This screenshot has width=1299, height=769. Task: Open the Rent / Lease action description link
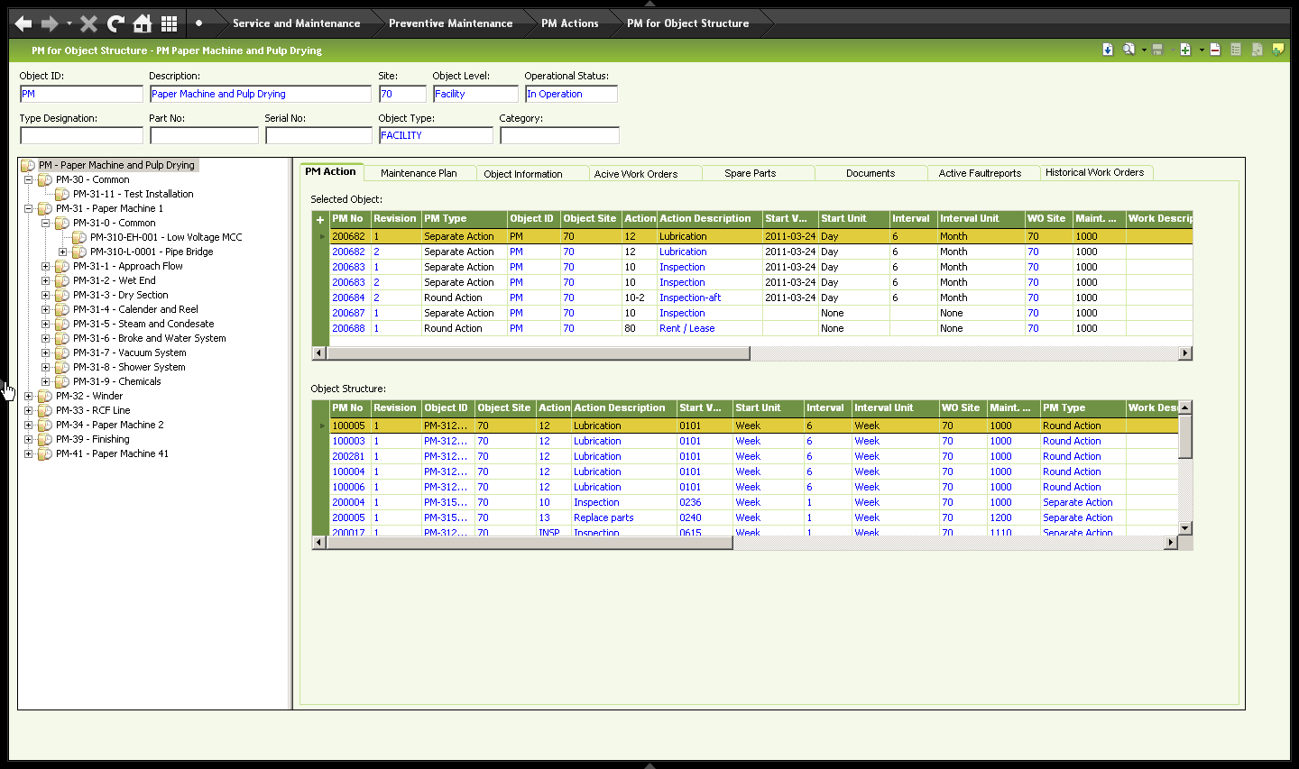coord(686,328)
